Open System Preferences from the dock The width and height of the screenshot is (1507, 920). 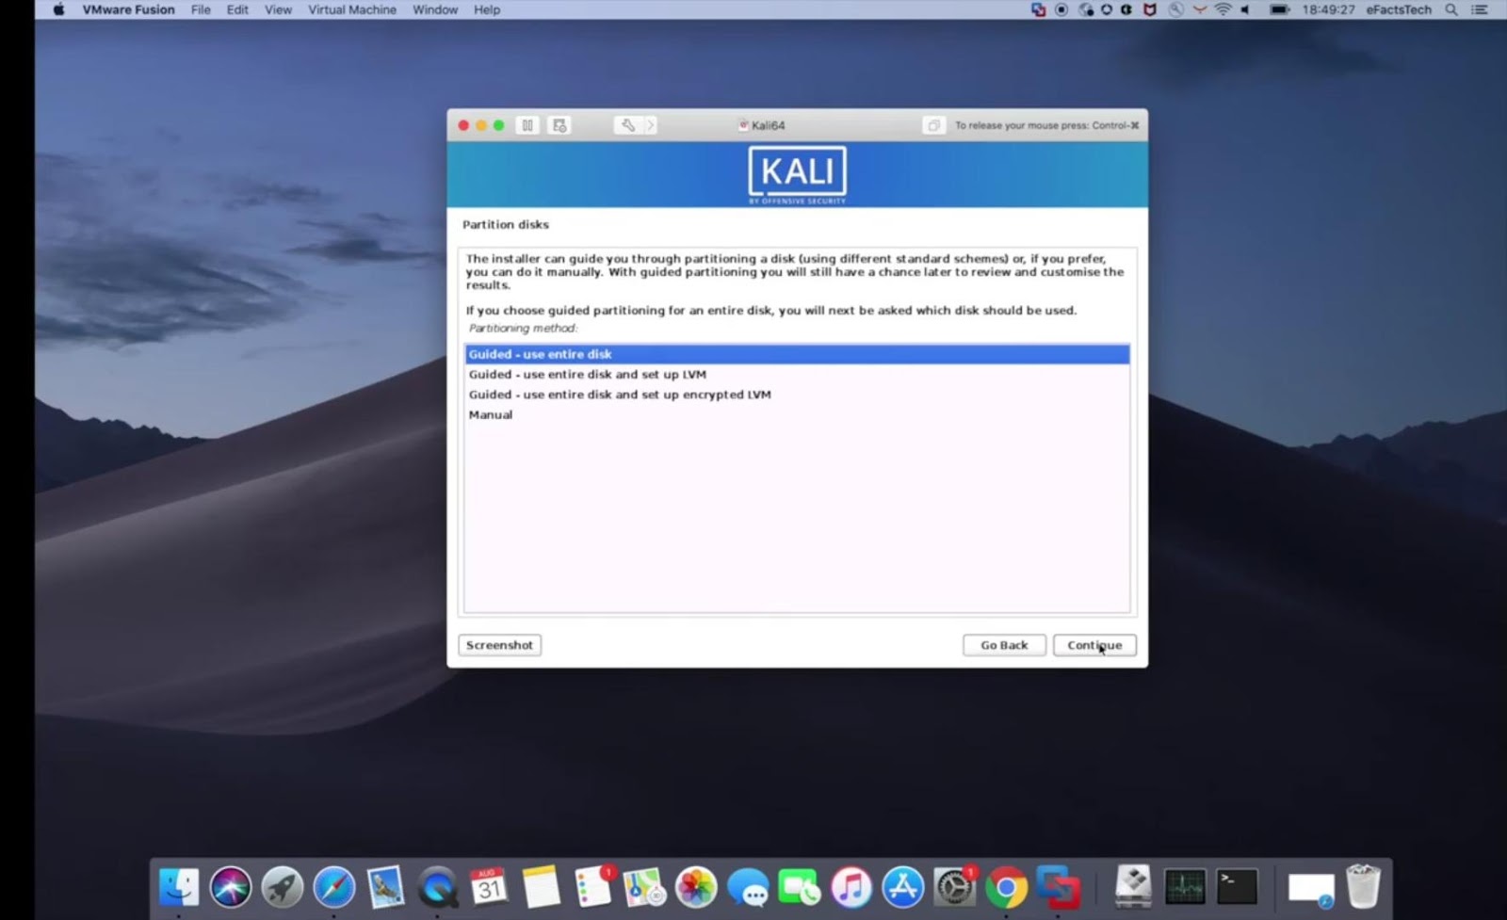(x=955, y=887)
